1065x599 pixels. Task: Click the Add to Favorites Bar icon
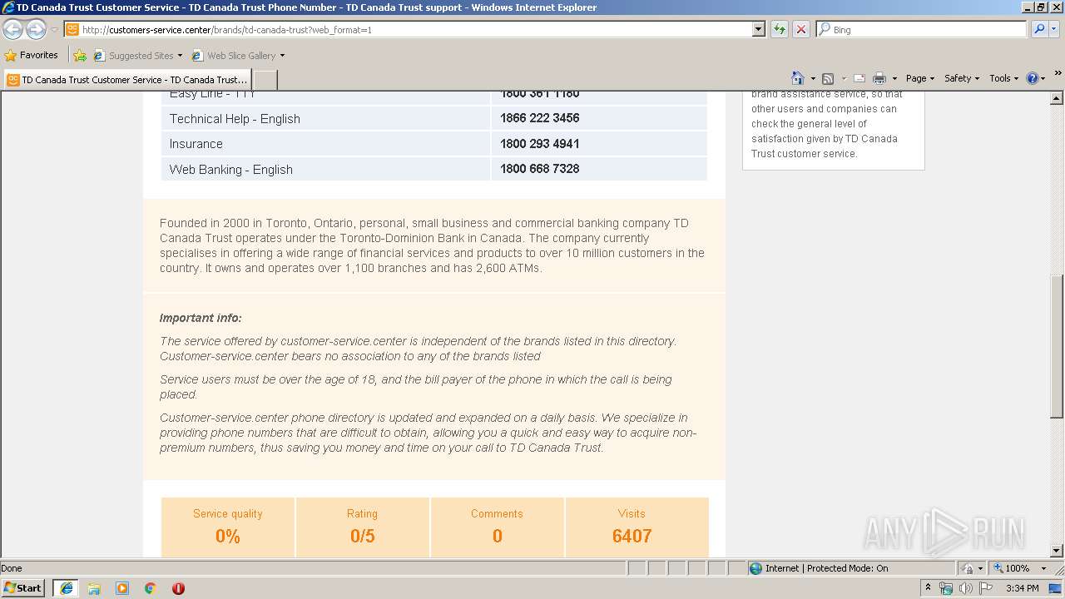(80, 56)
